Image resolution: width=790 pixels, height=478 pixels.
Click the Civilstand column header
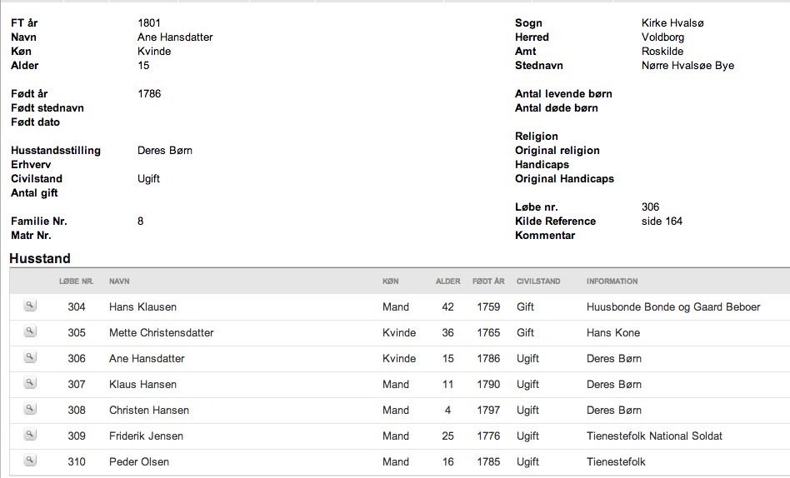coord(538,281)
